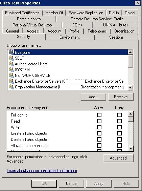Image resolution: width=142 pixels, height=191 pixels.
Task: Open access control and permissions help link
Action: tap(42, 171)
